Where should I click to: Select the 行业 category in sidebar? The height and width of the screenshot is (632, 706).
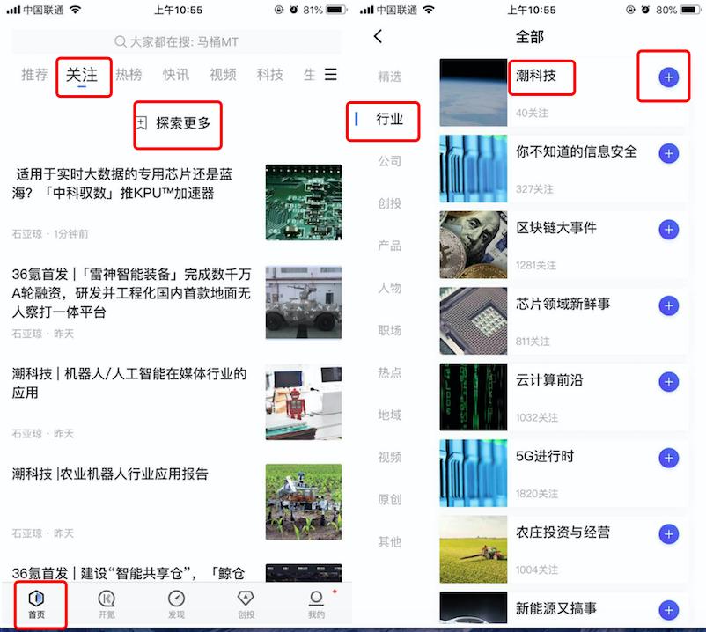point(389,120)
